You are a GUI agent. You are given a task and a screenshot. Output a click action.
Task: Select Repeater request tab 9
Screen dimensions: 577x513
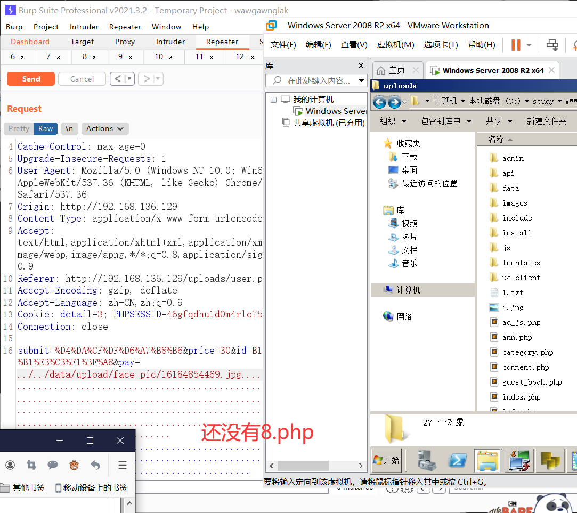(x=120, y=56)
